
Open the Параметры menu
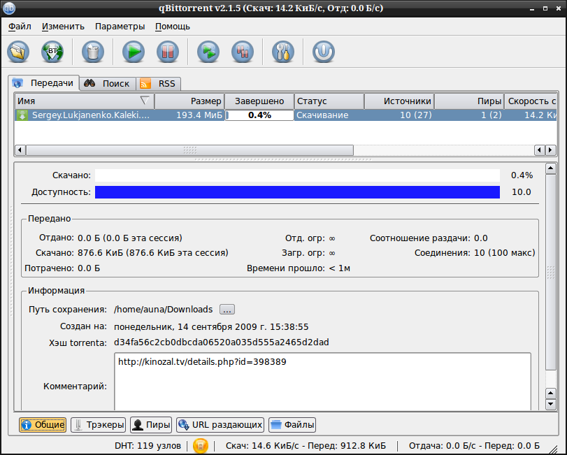click(x=120, y=27)
